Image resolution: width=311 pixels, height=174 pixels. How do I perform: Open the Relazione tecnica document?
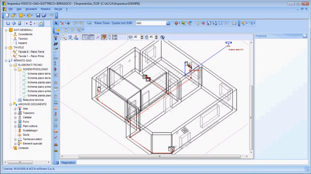[x=33, y=100]
